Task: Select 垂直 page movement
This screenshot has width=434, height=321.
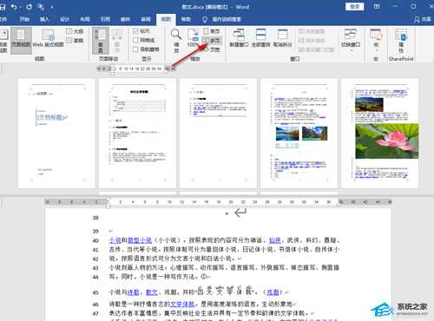Action: 101,41
